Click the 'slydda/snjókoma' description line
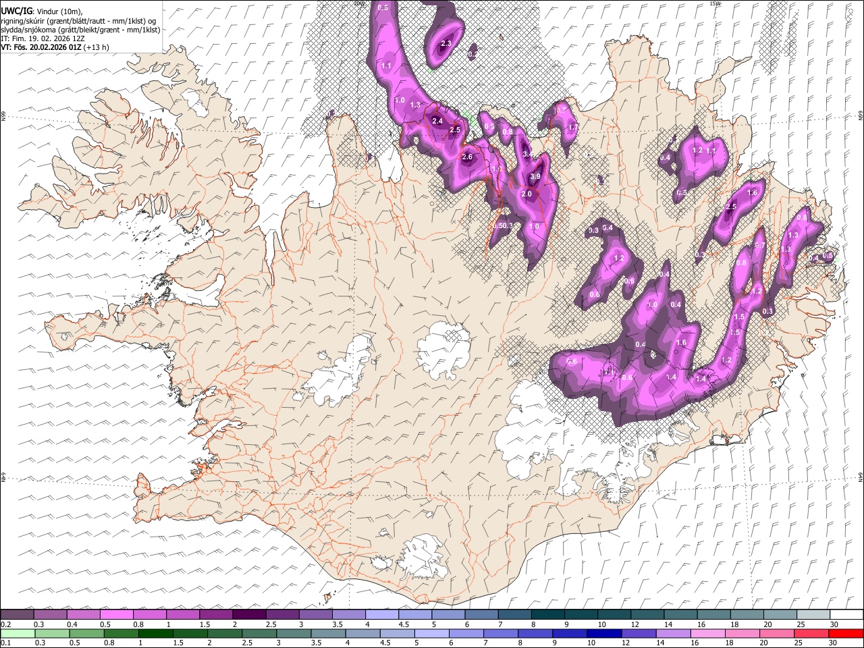Screen dimensions: 864x648 [80, 30]
